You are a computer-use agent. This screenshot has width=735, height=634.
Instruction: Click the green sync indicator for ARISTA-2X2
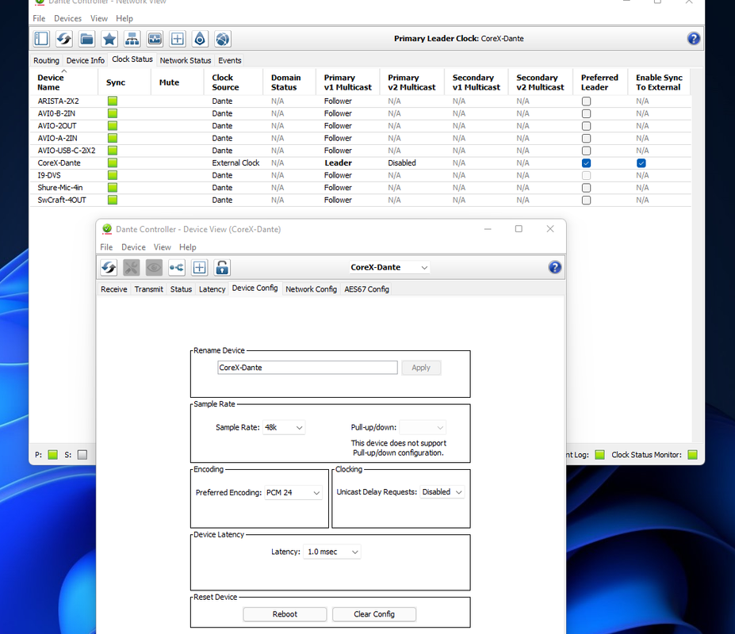113,101
